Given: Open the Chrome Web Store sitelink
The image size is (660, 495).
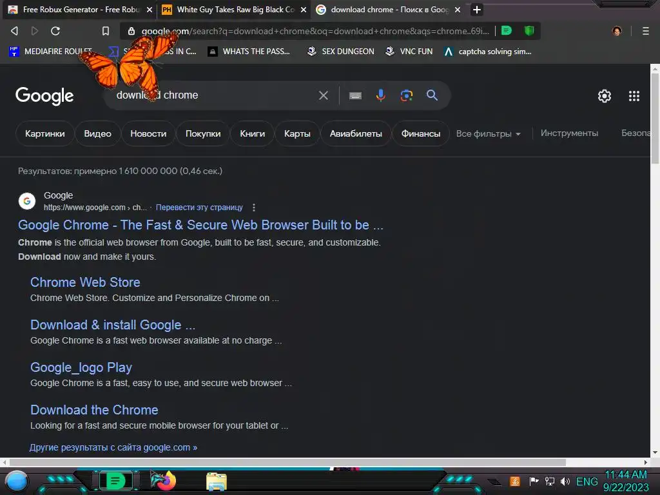Looking at the screenshot, I should coord(85,282).
